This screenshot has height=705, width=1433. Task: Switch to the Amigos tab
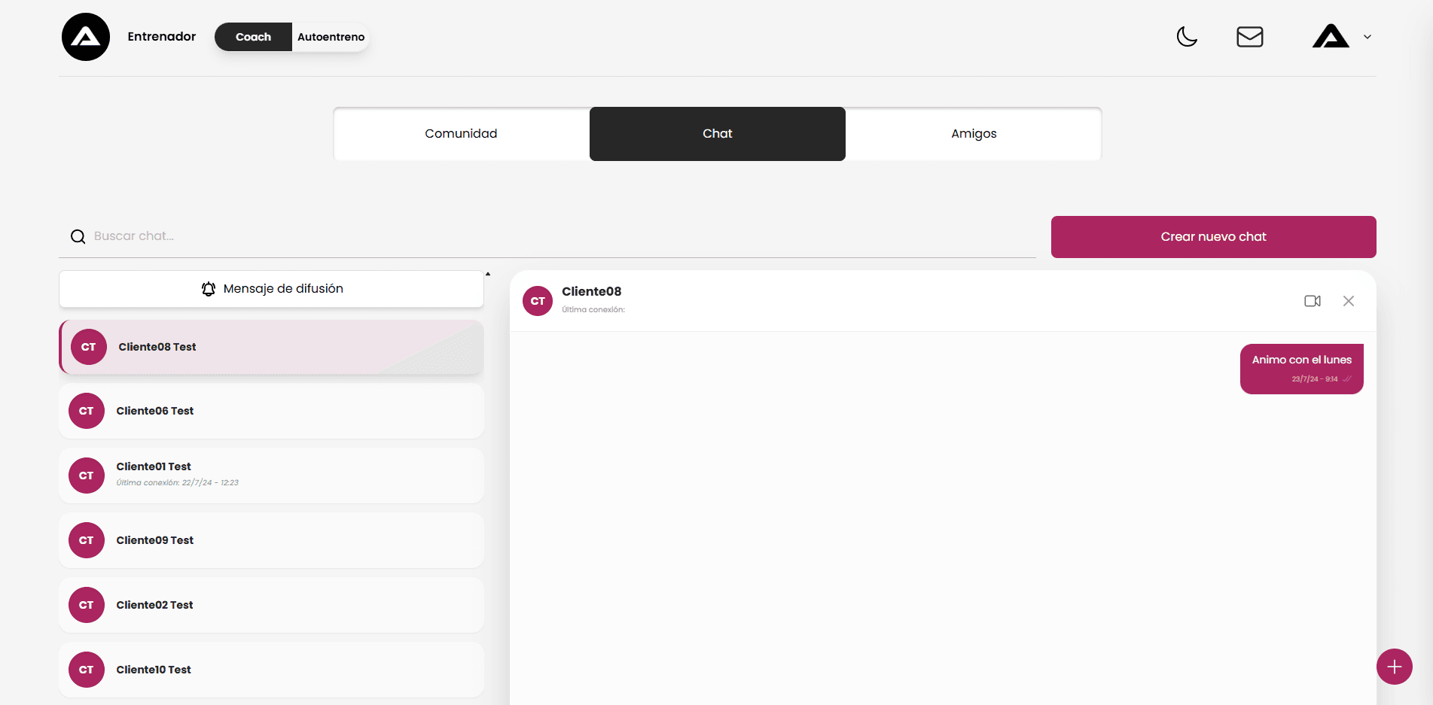pos(973,134)
